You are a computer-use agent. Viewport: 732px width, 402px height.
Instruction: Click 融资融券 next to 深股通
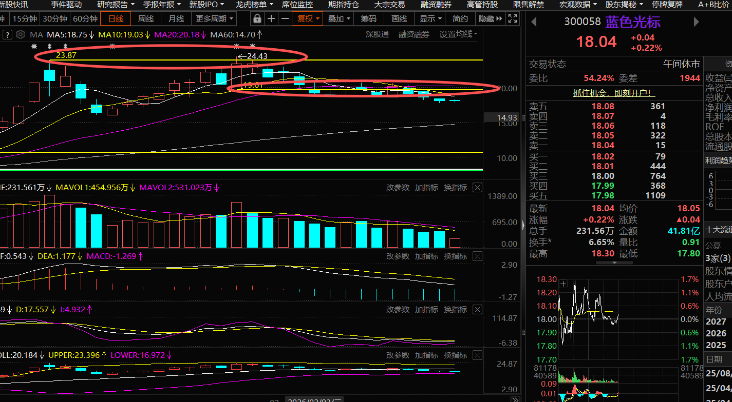pyautogui.click(x=414, y=34)
